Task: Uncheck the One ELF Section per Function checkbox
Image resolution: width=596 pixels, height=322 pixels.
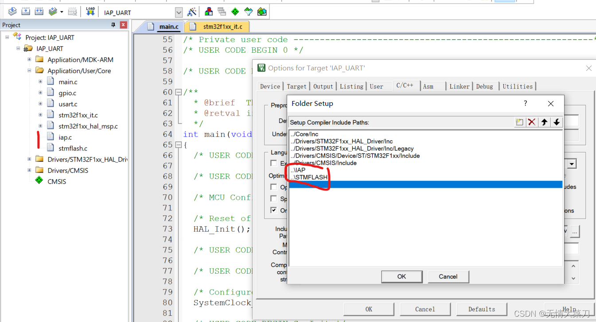Action: (273, 210)
